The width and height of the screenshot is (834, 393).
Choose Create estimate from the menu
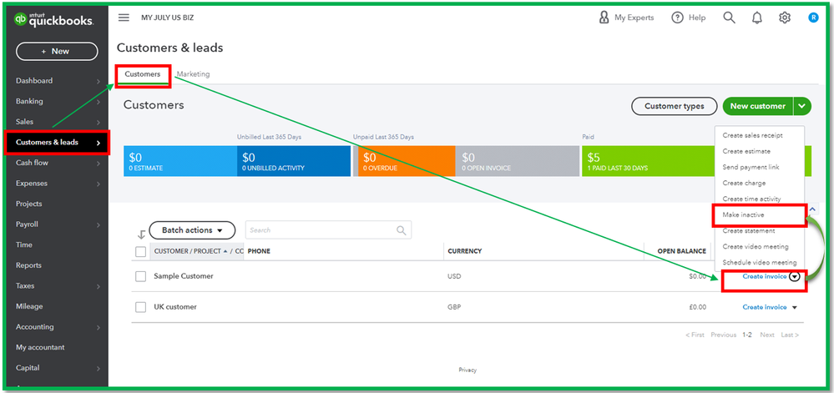click(746, 151)
